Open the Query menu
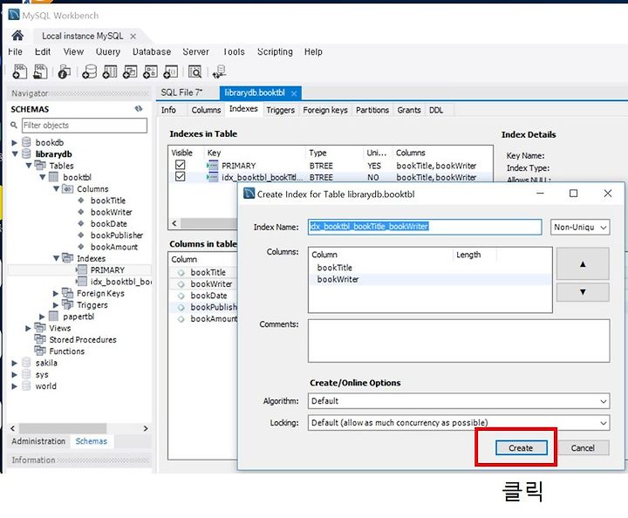Screen dimensions: 628x518 pyautogui.click(x=108, y=51)
